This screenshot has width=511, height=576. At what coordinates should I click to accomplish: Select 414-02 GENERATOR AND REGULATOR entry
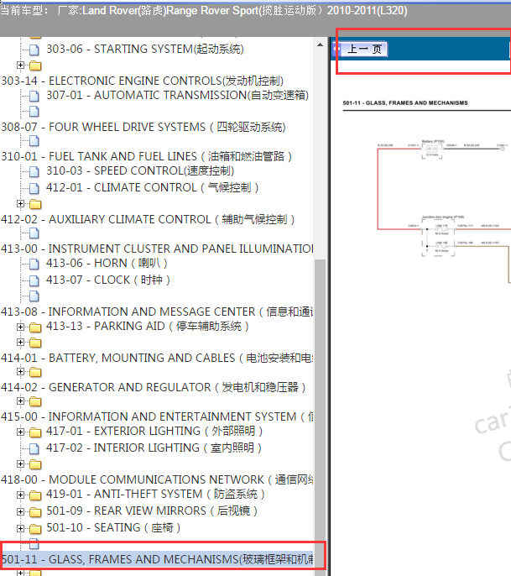click(x=153, y=387)
